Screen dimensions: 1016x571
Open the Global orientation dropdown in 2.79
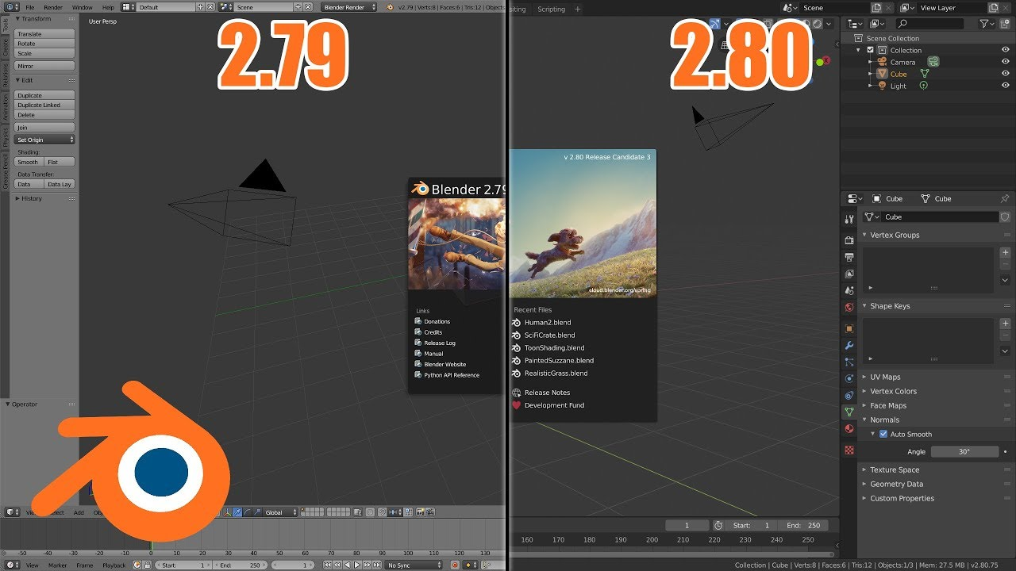281,512
